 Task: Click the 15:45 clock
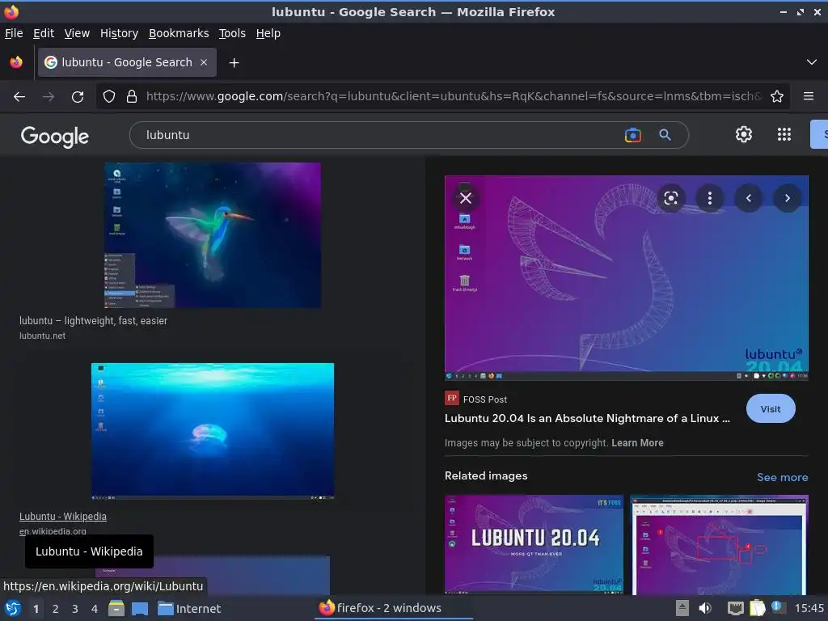click(809, 608)
